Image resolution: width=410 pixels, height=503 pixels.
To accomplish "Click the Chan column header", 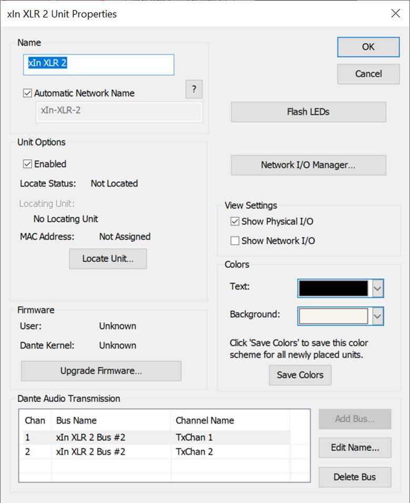I will [35, 420].
